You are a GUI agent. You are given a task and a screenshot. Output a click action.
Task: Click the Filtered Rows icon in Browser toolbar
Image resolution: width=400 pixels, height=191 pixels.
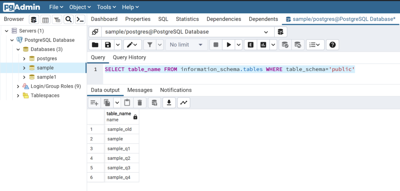(x=57, y=20)
